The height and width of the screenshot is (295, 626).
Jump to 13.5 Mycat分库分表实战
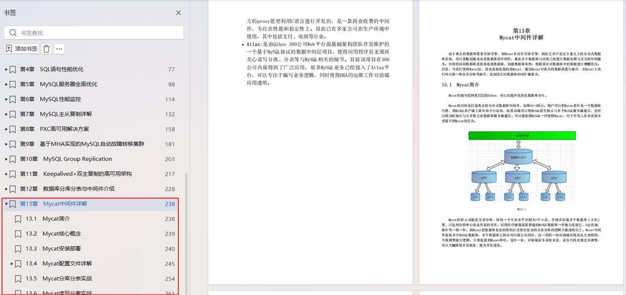[59, 279]
